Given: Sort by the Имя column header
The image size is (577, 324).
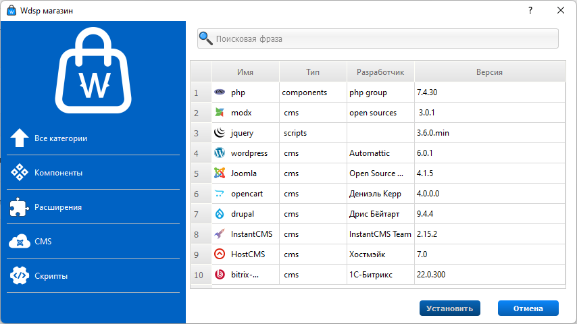Looking at the screenshot, I should (x=245, y=72).
